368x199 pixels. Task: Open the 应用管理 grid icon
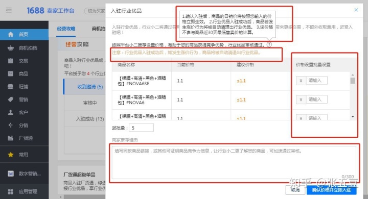(11, 192)
